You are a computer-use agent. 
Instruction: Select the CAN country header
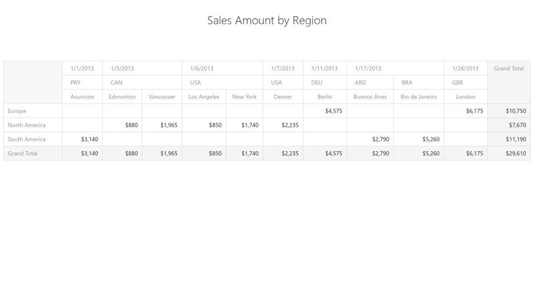tap(117, 83)
